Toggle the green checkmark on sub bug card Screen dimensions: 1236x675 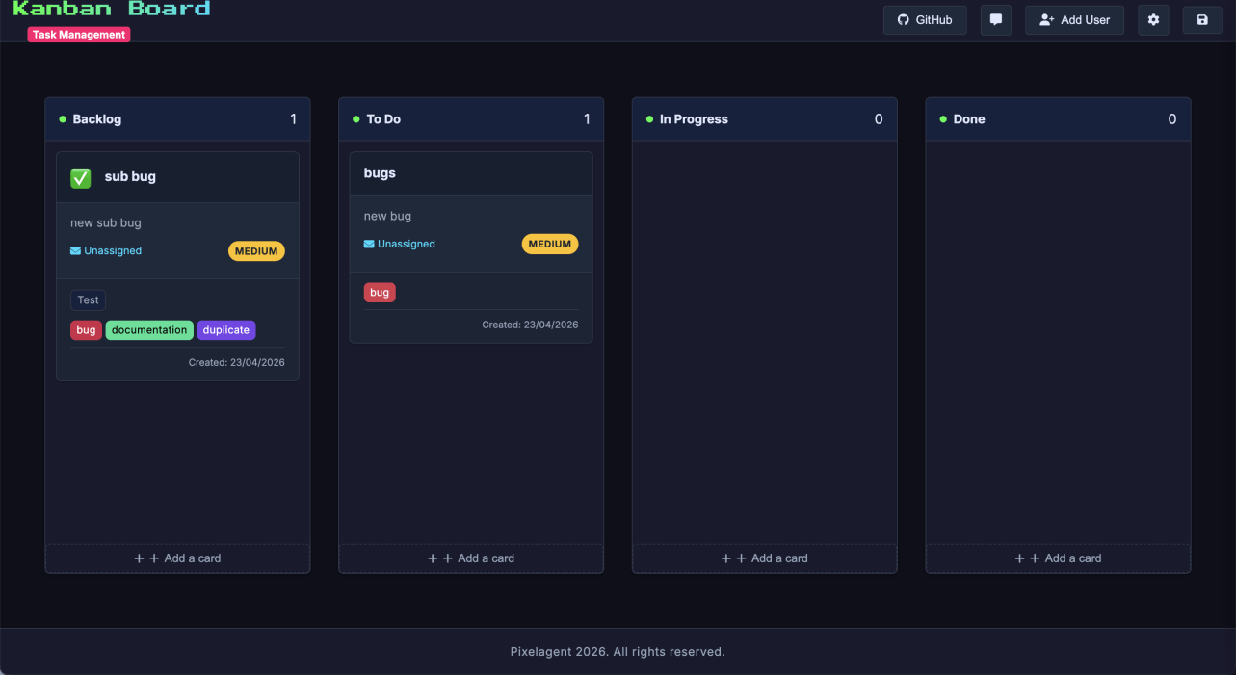[x=81, y=177]
